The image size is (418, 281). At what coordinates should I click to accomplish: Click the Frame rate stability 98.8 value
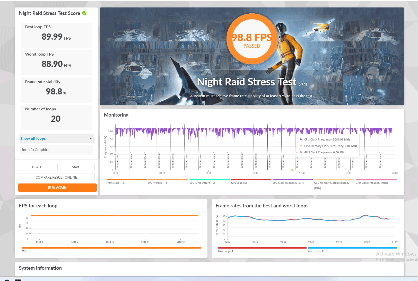56,92
